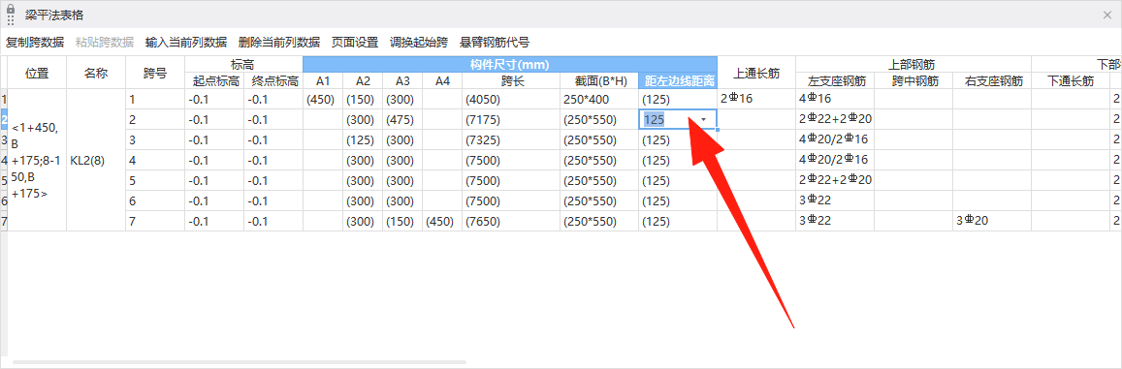Image resolution: width=1122 pixels, height=369 pixels.
Task: Click the 4⌀20/2⌀16 cell in span 3
Action: [835, 140]
